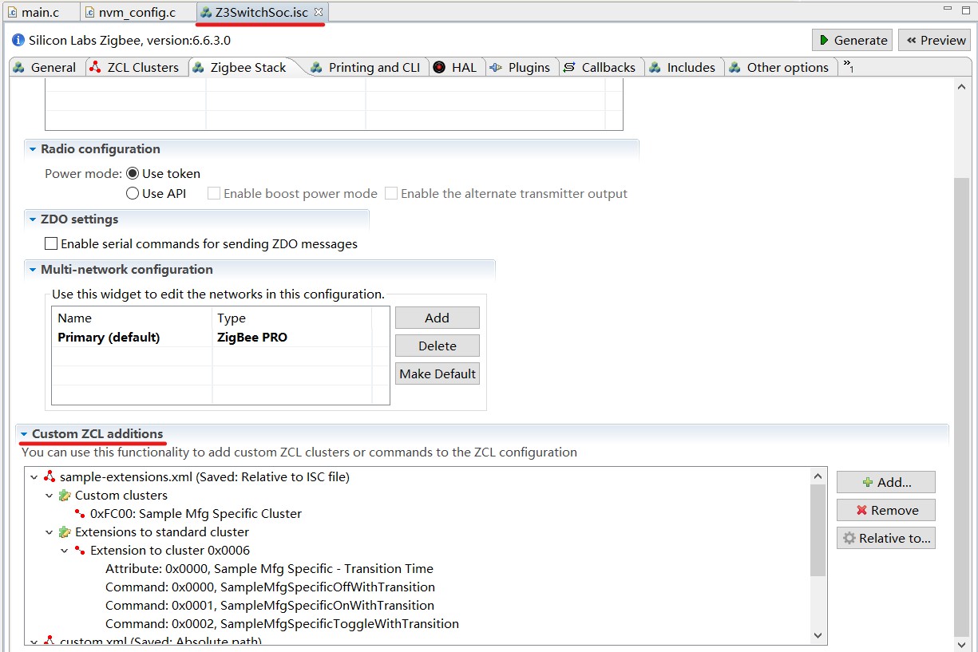Toggle Enable the alternate transmitter output checkbox
This screenshot has height=652, width=978.
tap(391, 193)
